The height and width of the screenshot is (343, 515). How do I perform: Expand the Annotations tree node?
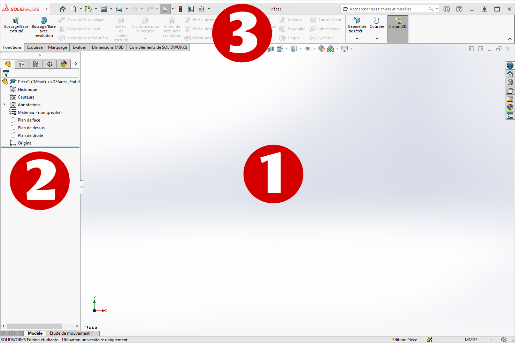coord(5,104)
